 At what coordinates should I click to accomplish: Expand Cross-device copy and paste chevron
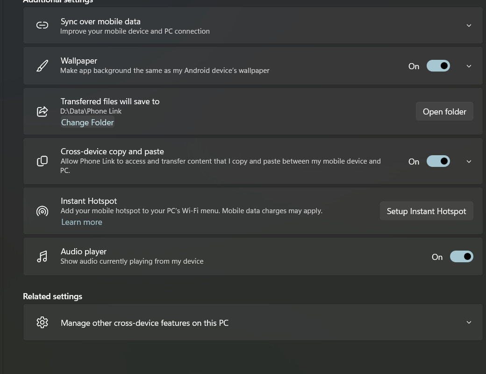[x=469, y=161]
